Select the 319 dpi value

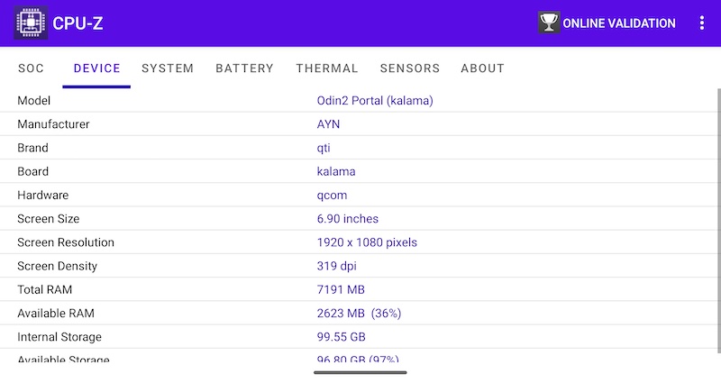tap(336, 266)
